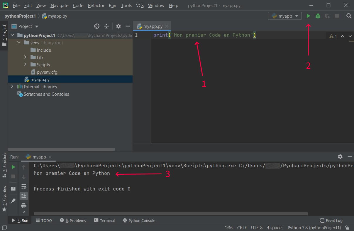Start debugging with the bug icon
Screen dimensions: 354x231
tap(318, 16)
